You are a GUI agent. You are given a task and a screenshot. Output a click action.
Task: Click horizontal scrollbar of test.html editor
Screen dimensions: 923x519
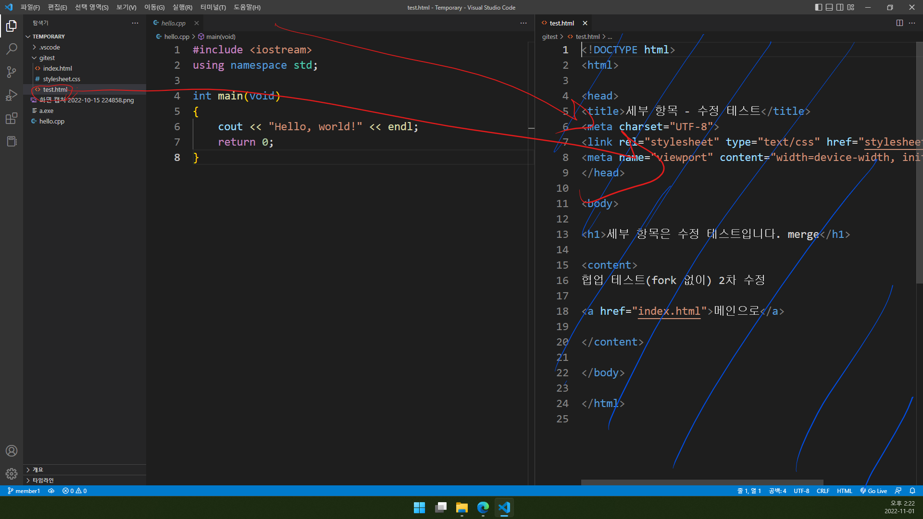(702, 482)
